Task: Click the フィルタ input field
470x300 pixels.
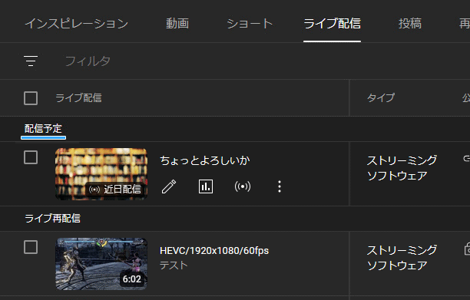Action: pos(88,61)
